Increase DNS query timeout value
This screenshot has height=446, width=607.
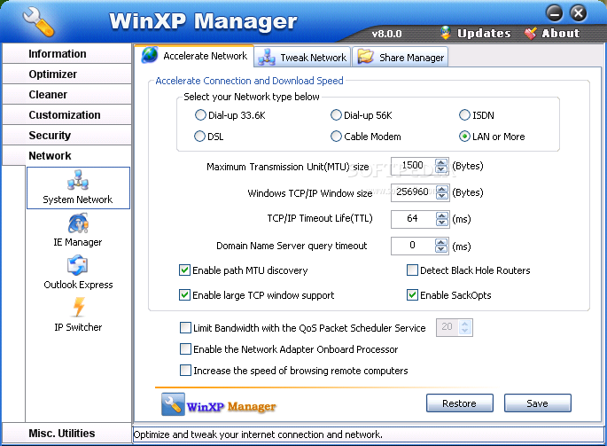coord(441,243)
